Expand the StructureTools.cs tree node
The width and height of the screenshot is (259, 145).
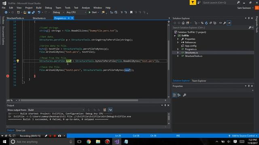[x=178, y=56]
